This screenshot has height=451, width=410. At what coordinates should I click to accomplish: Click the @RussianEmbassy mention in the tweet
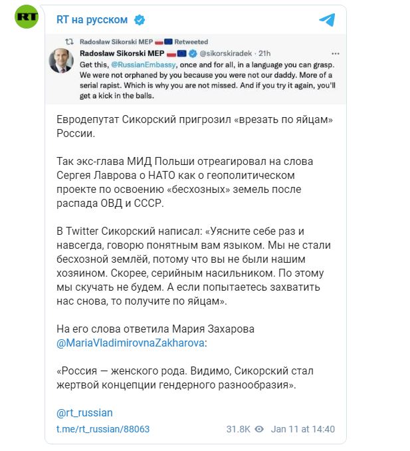point(143,65)
